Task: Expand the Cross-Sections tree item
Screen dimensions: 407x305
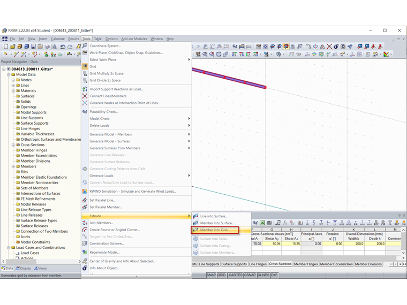Action: pos(13,144)
